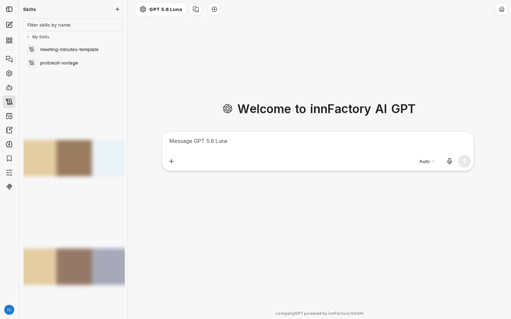Open the notebook with pencil icon
511x319 pixels.
coord(9,130)
